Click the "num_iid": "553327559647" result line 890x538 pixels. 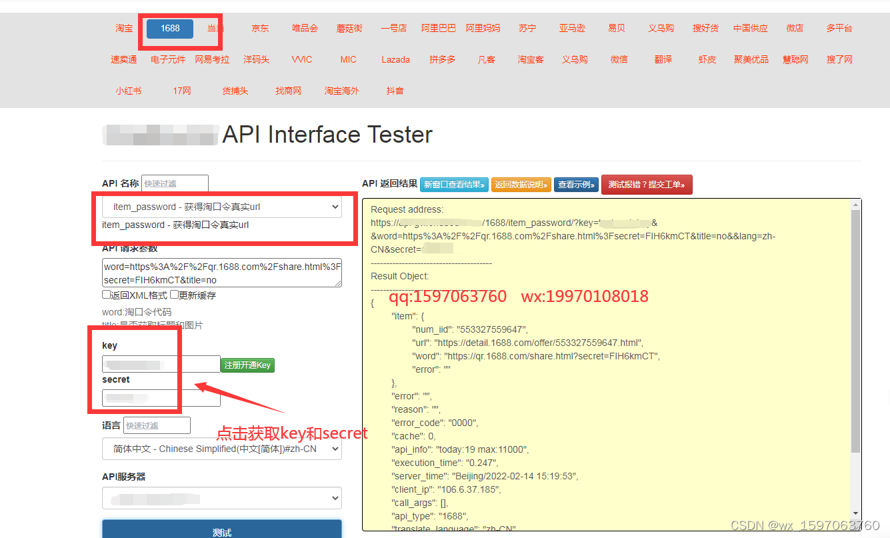point(470,329)
